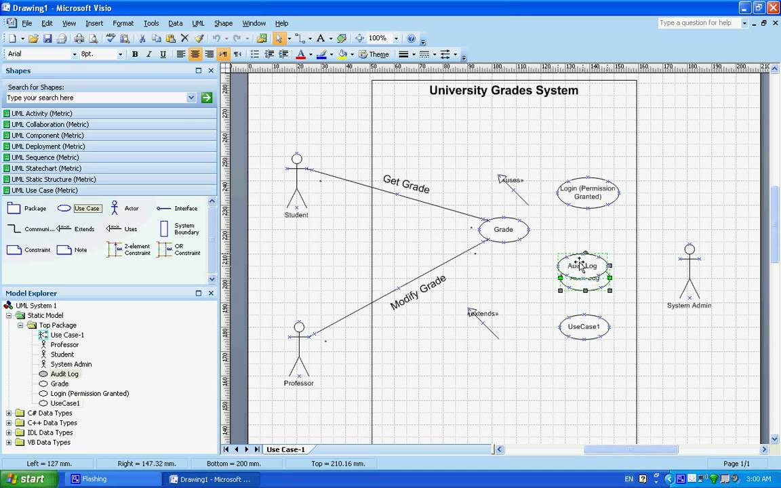Screen dimensions: 781x488
Task: Toggle bold formatting
Action: pyautogui.click(x=134, y=54)
